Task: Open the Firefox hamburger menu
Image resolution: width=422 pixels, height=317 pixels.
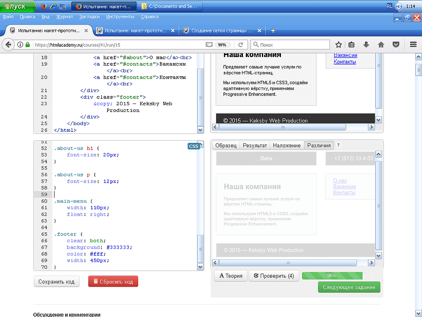Action: pyautogui.click(x=413, y=45)
